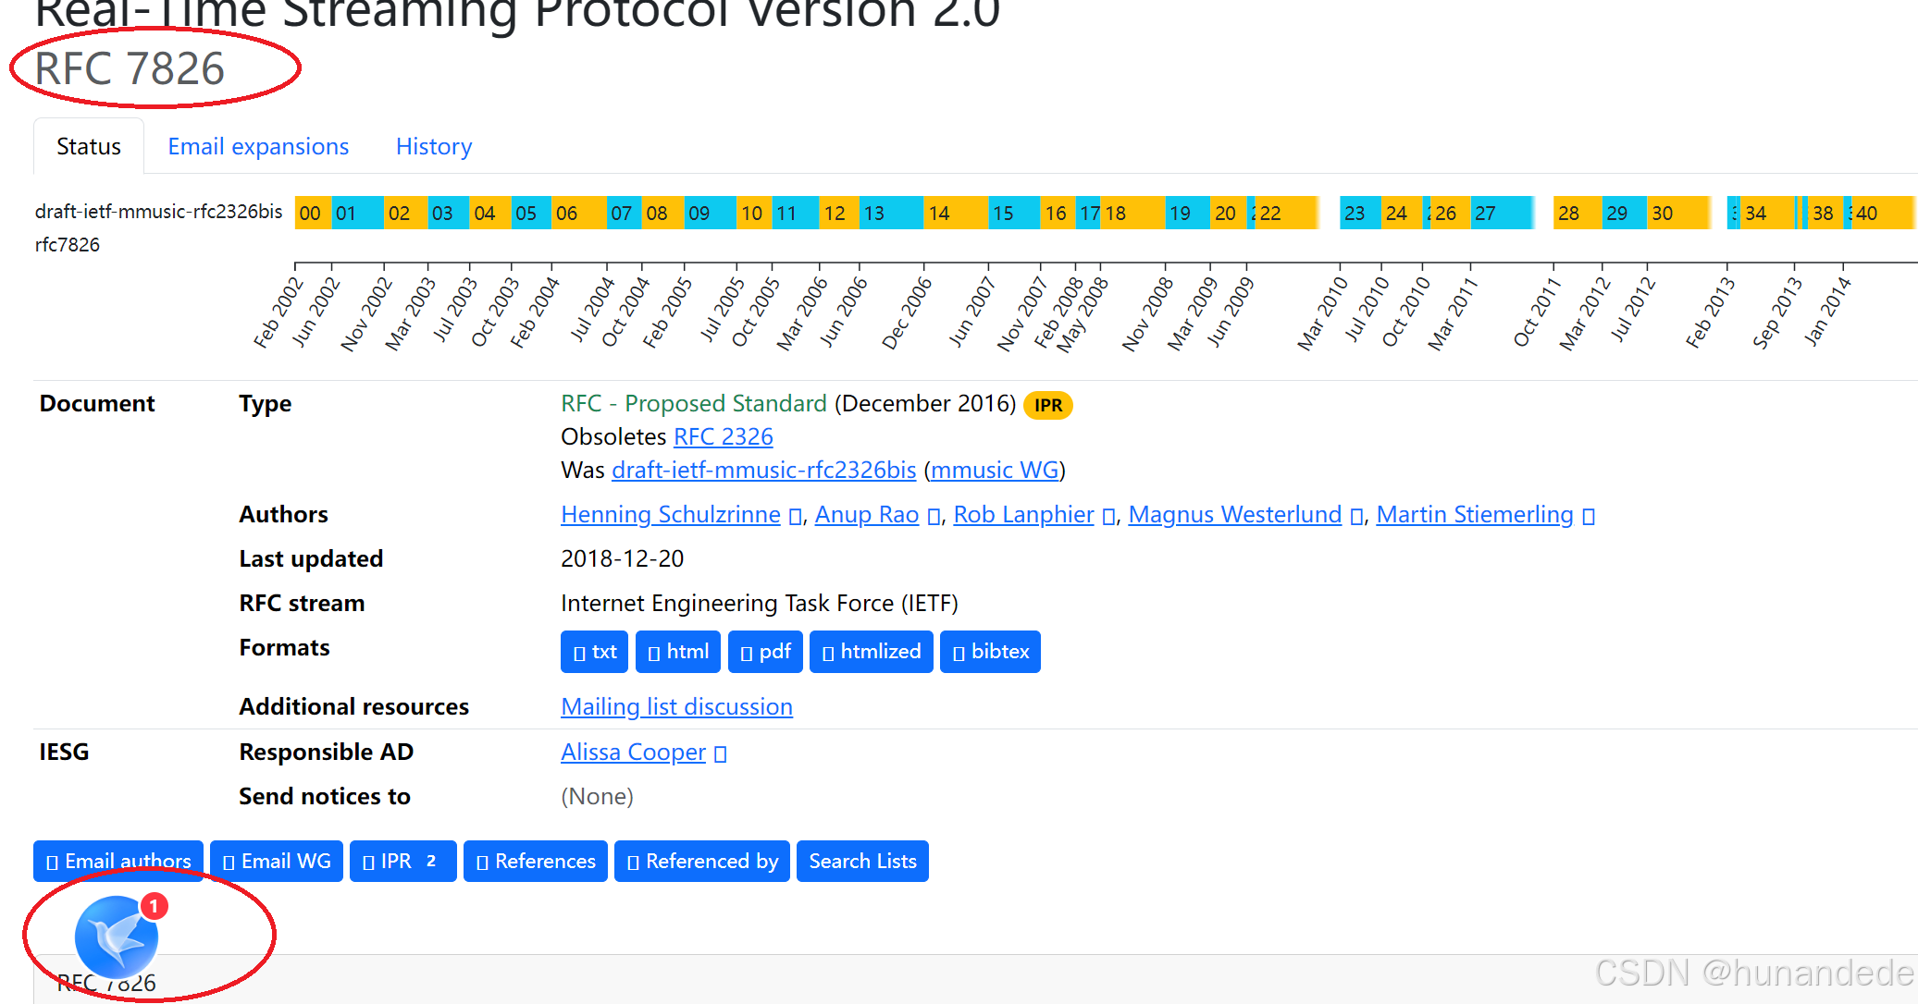Open the IPR 2 disclosures button
Viewport: 1918px width, 1004px height.
[x=402, y=861]
